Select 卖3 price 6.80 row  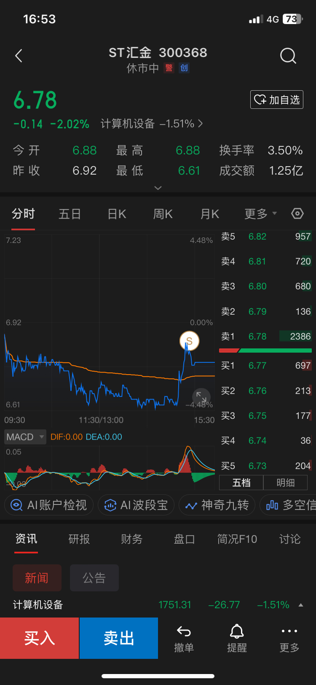click(266, 286)
